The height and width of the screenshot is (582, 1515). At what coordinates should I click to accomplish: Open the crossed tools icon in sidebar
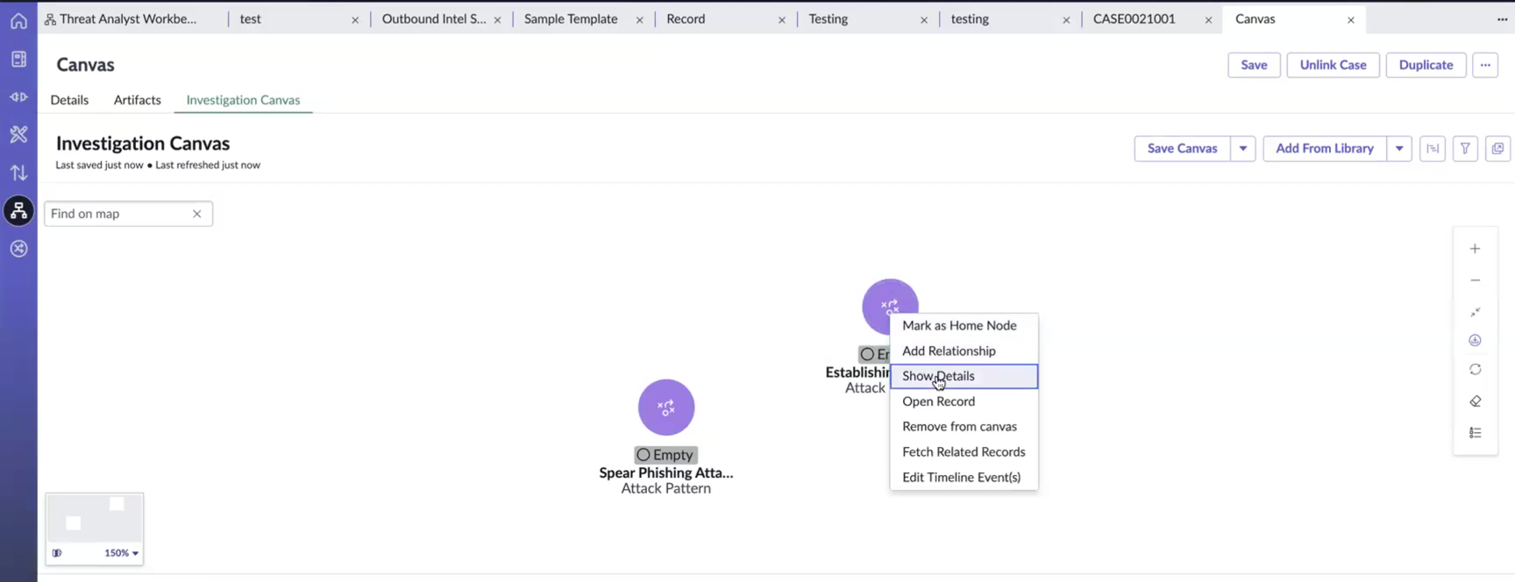[x=18, y=134]
